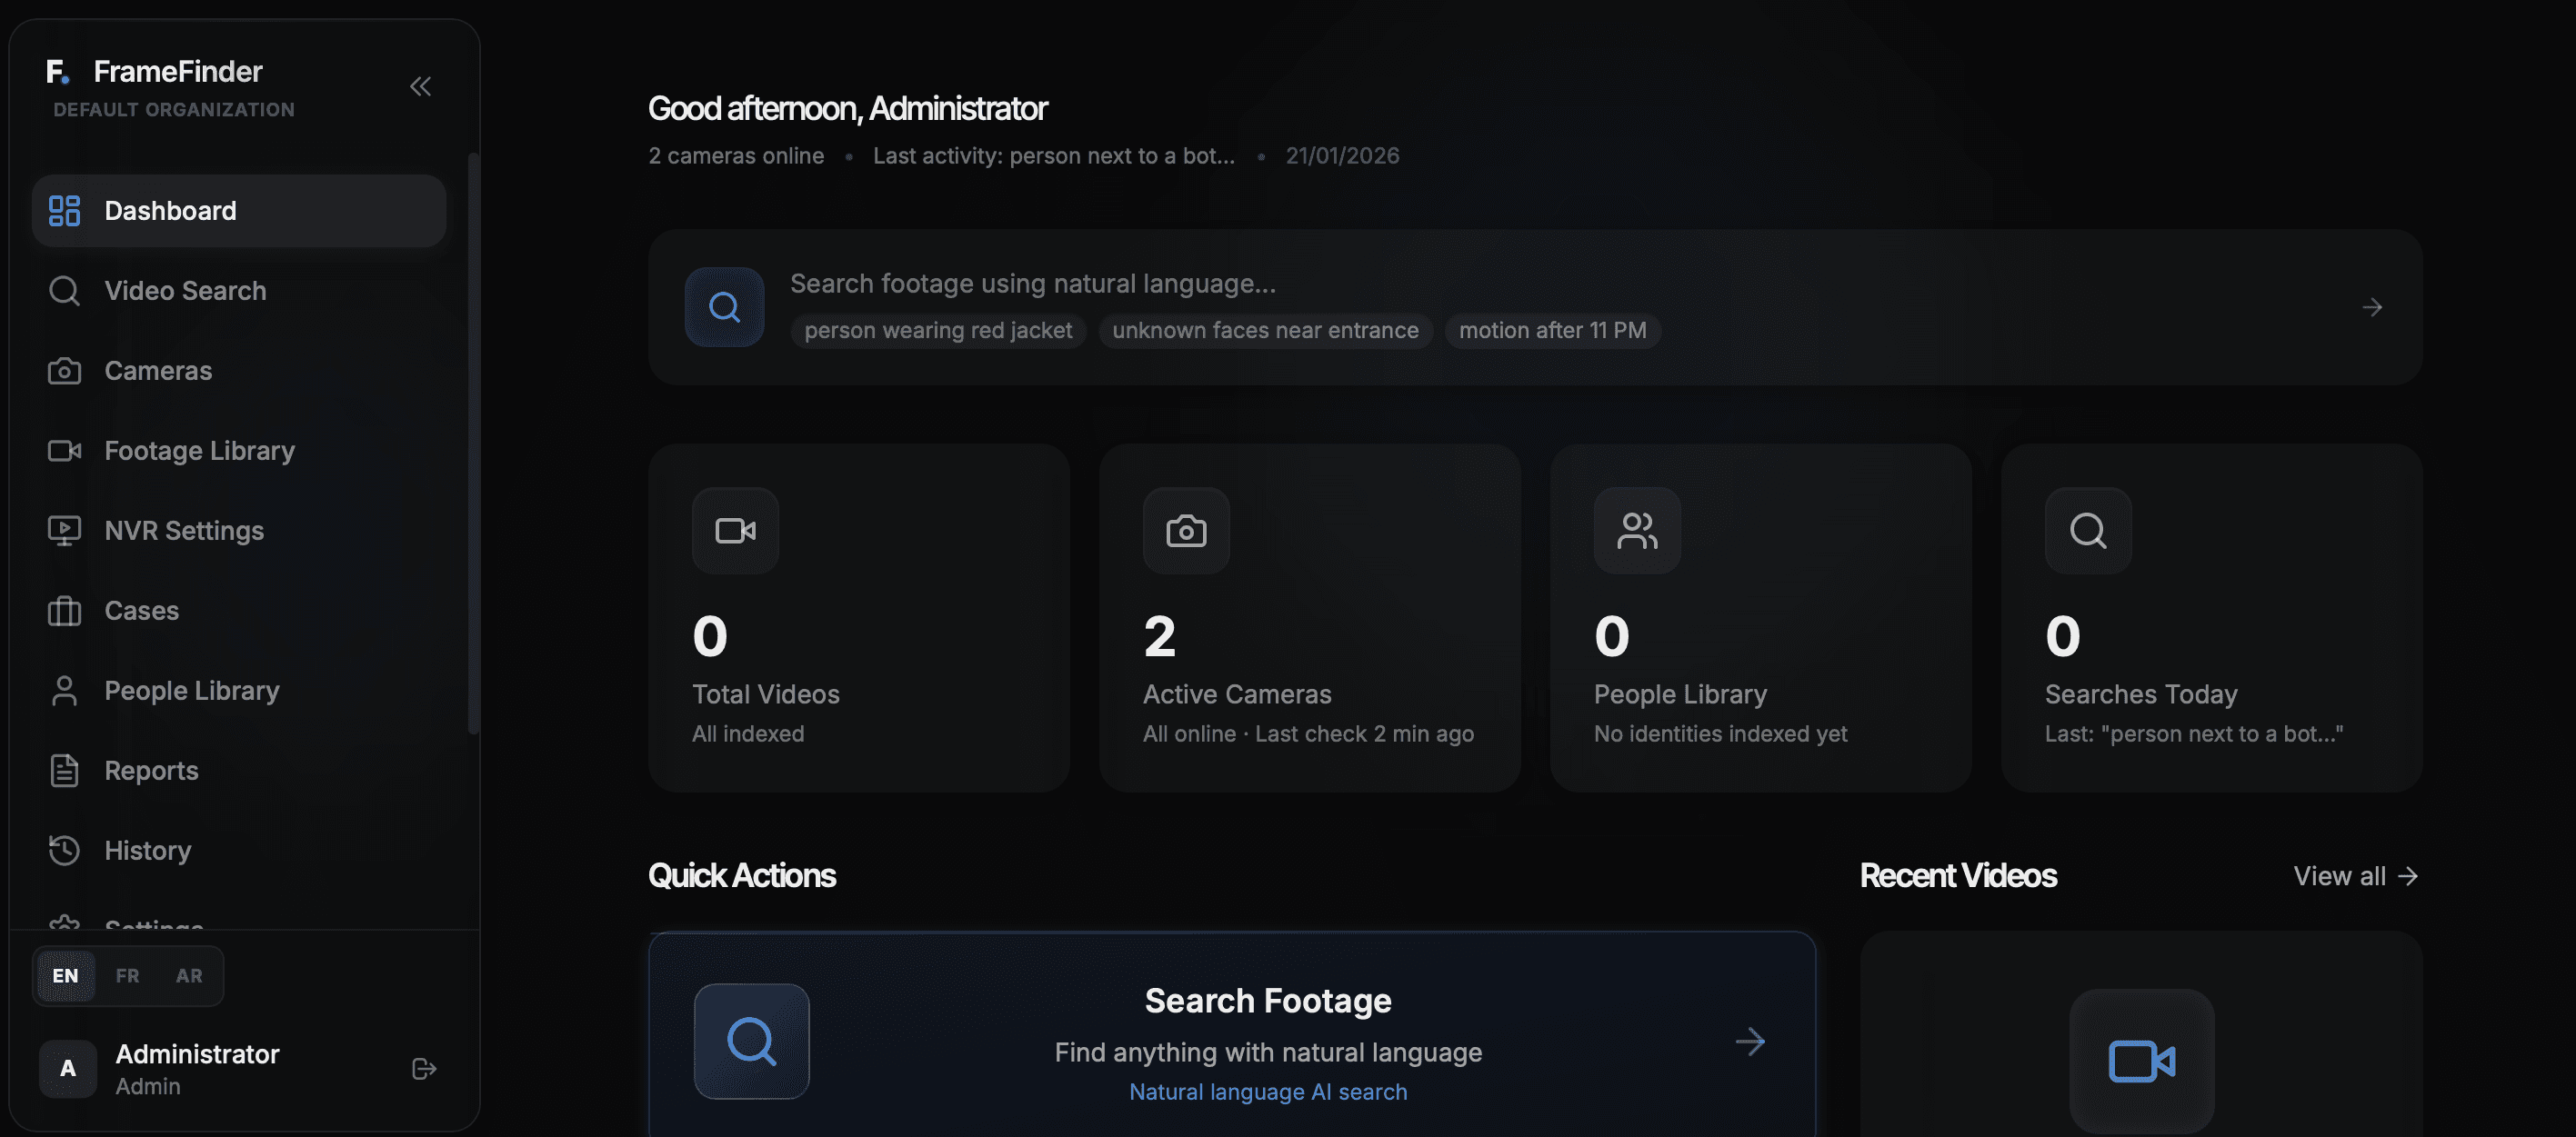Open the People Library
2576x1137 pixels.
191,691
